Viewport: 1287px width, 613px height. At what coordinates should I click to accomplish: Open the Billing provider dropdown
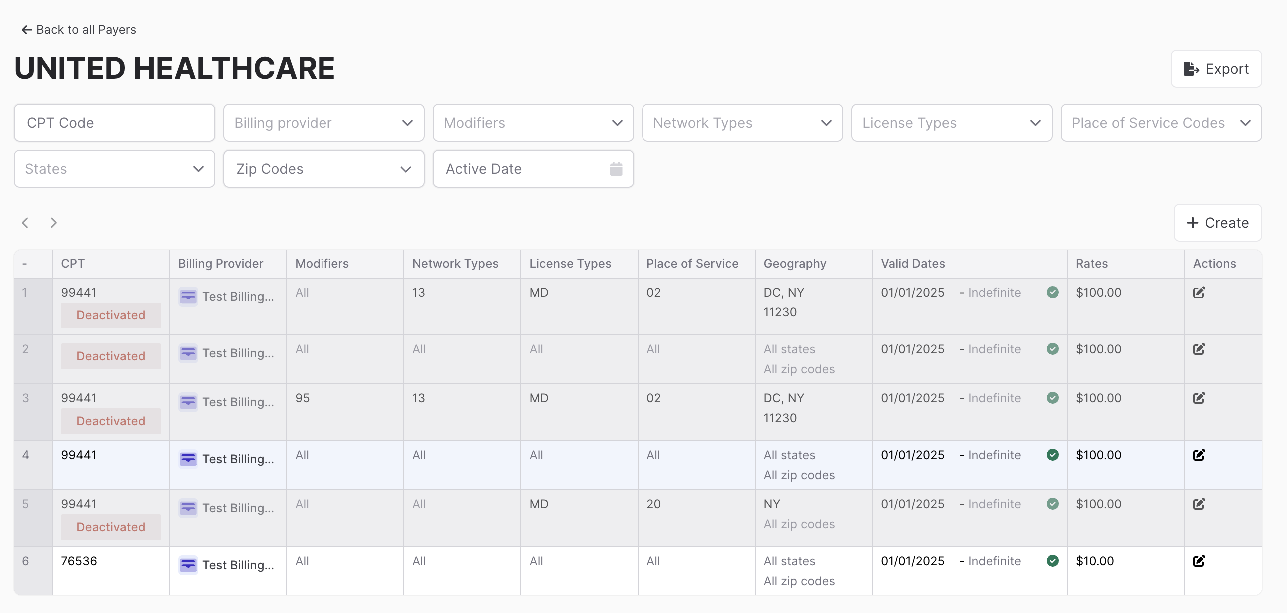tap(323, 123)
